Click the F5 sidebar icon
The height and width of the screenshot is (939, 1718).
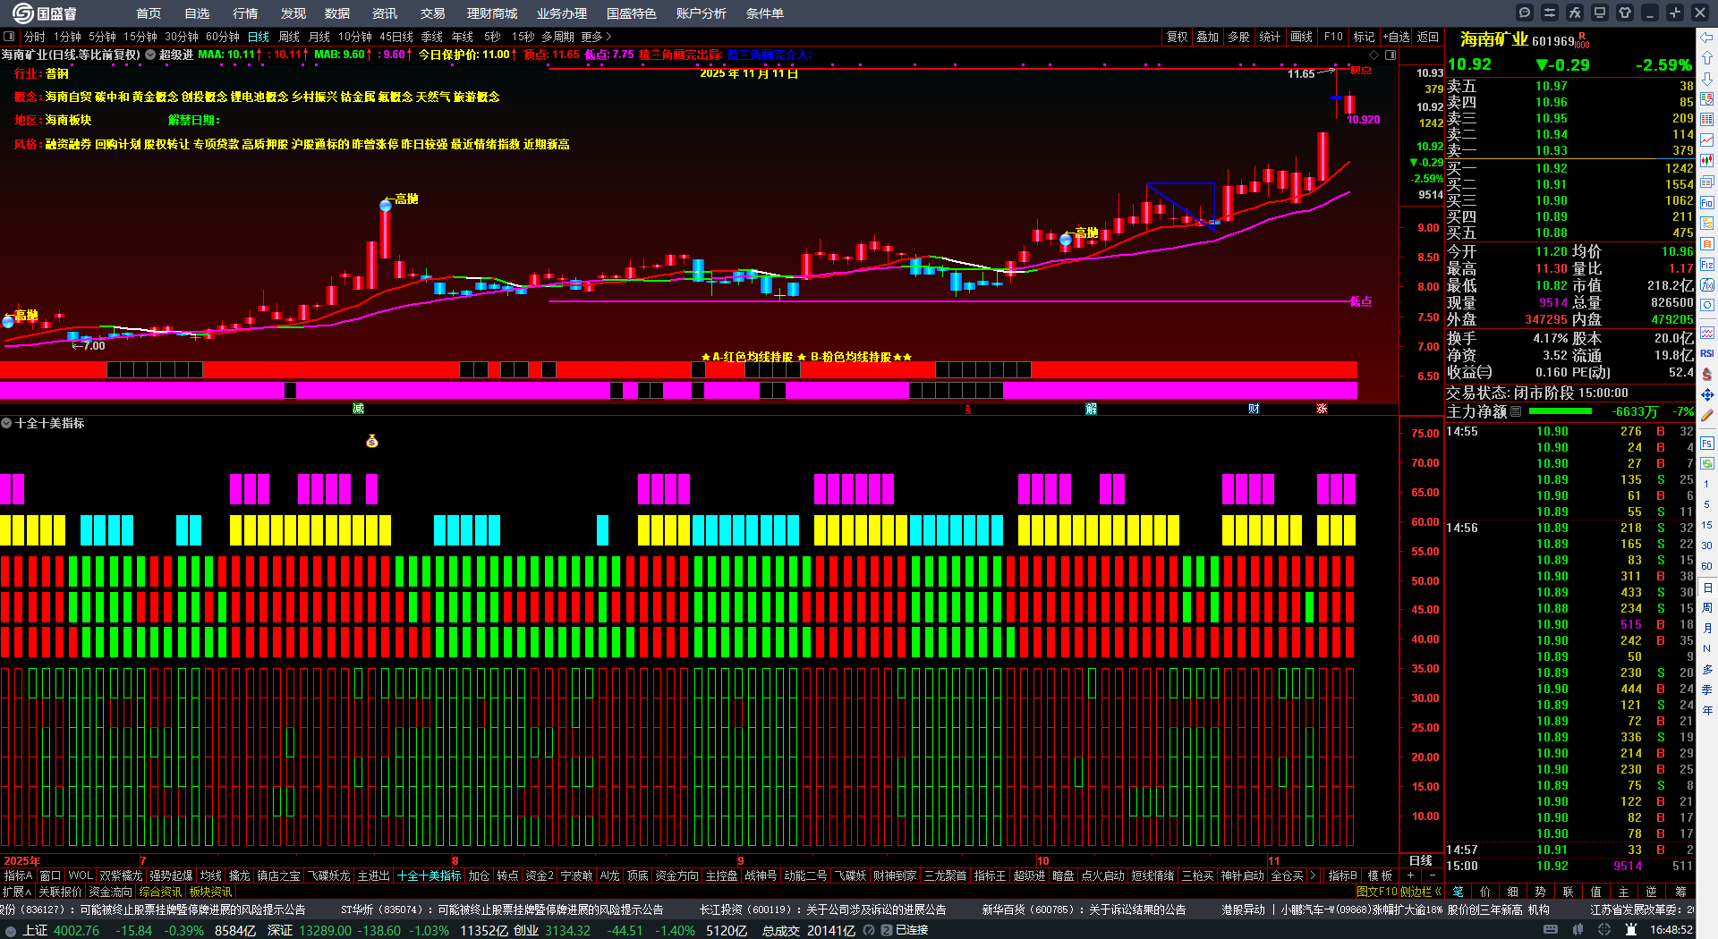pyautogui.click(x=1707, y=443)
